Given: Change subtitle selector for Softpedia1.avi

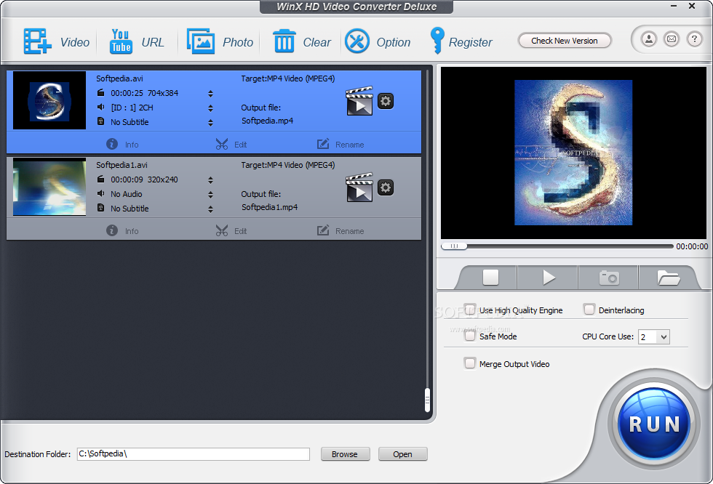Looking at the screenshot, I should coord(210,209).
